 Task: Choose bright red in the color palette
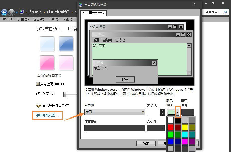(x=171, y=127)
